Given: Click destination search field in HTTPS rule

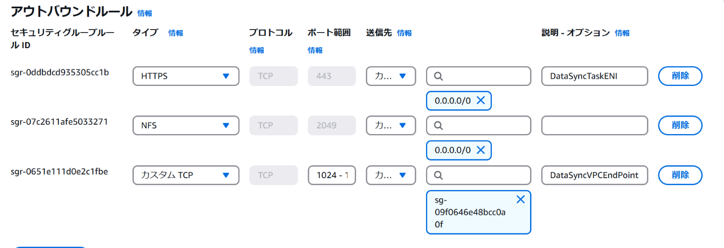Looking at the screenshot, I should (478, 76).
